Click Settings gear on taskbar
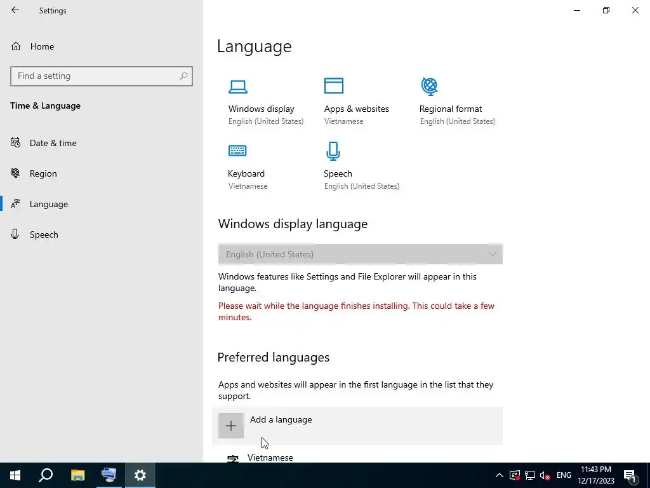Screen dimensions: 650x488 pyautogui.click(x=140, y=475)
